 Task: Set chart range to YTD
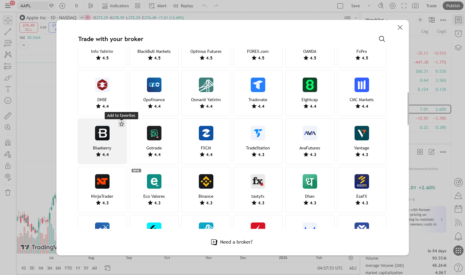tap(68, 268)
